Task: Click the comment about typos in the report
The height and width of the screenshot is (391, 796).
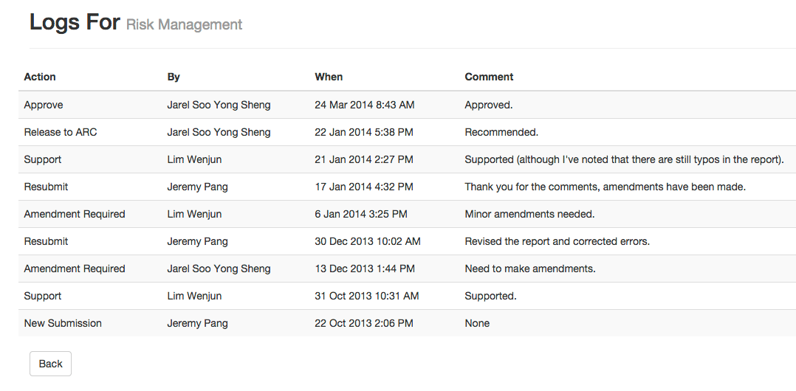Action: tap(625, 159)
